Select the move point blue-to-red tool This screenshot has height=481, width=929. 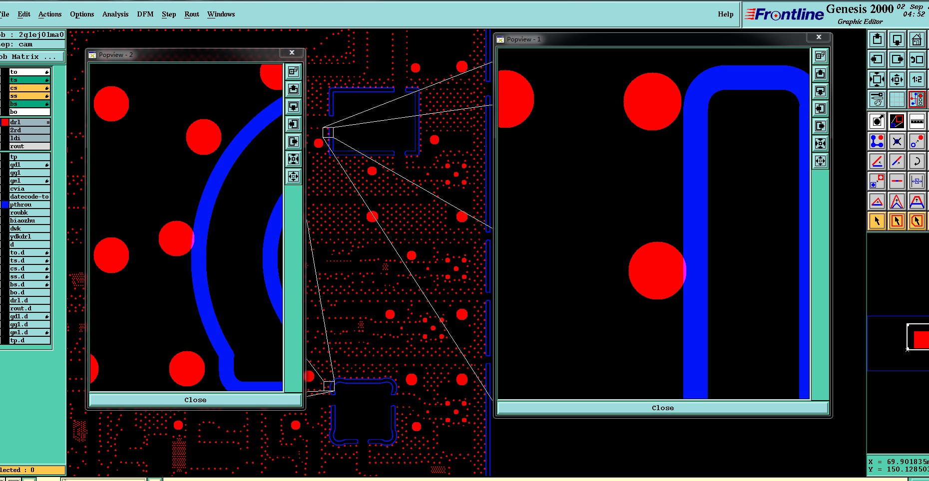917,141
